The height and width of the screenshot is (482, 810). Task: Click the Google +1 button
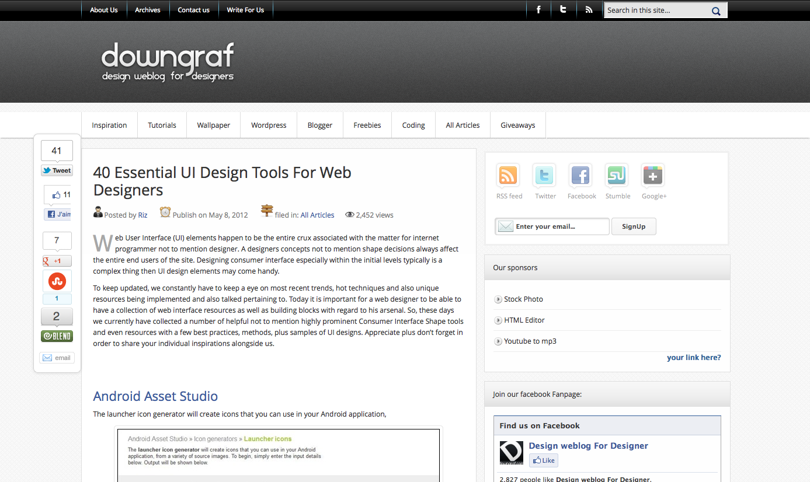coord(57,261)
